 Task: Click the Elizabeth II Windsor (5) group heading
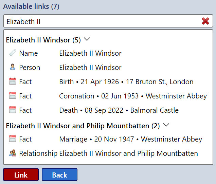point(43,40)
